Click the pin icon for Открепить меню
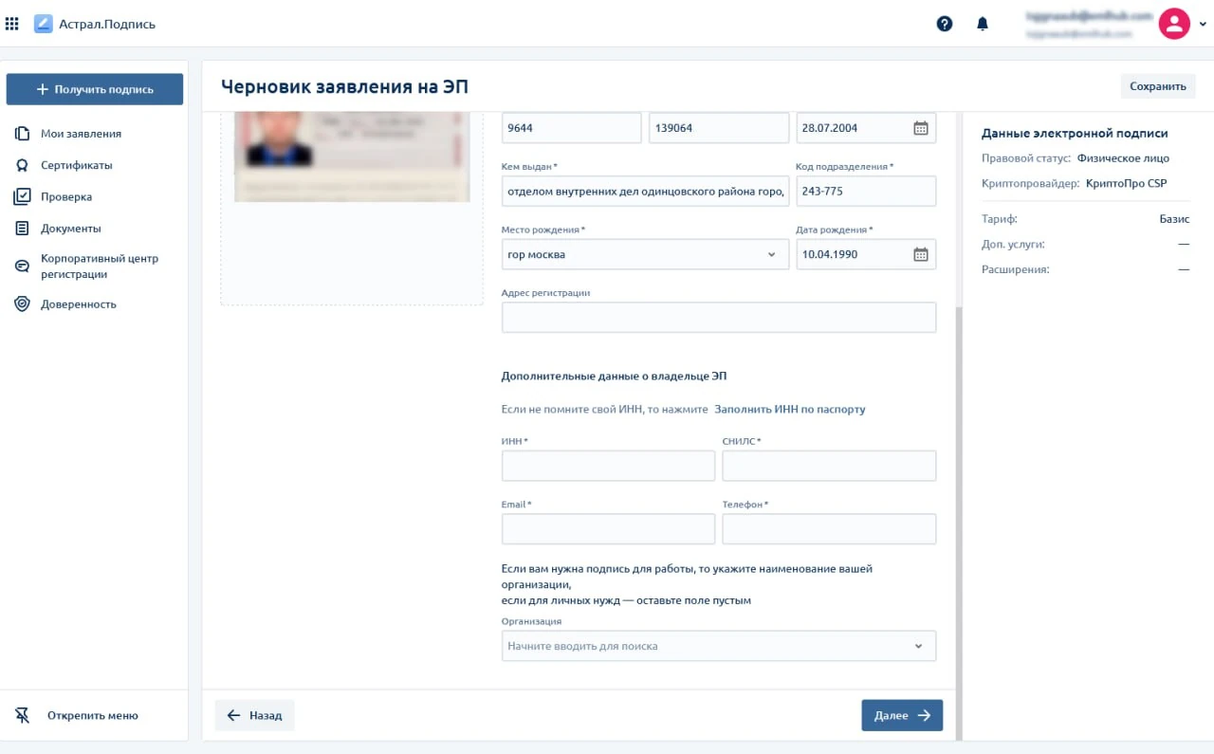 [x=24, y=715]
